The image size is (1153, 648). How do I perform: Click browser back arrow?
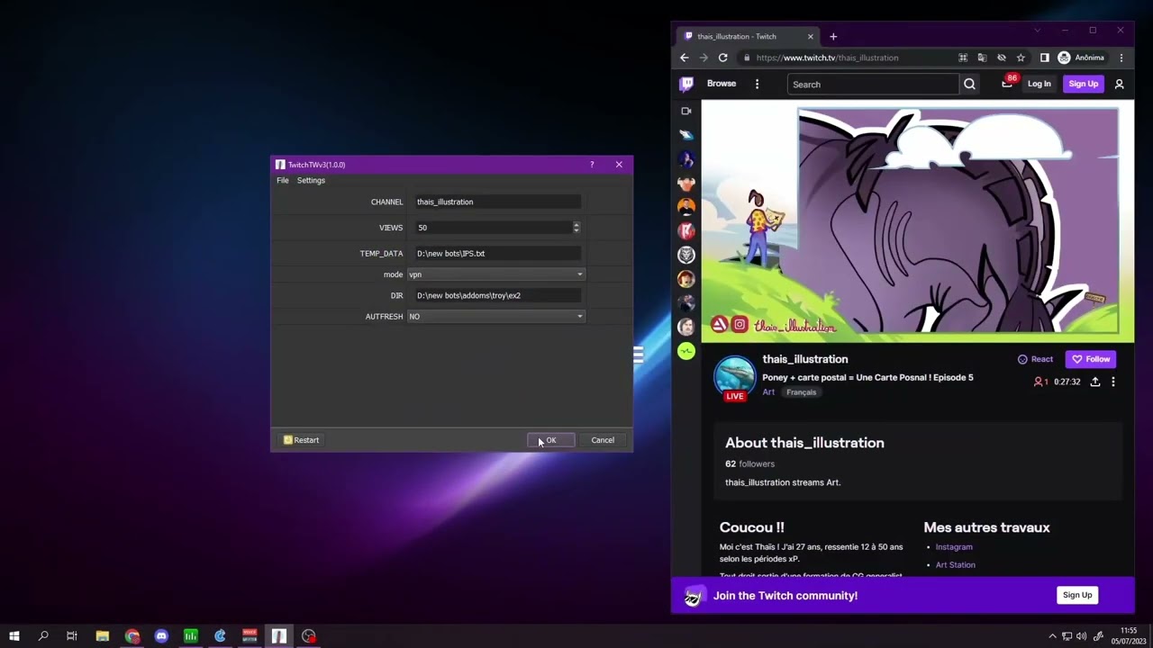click(x=685, y=58)
